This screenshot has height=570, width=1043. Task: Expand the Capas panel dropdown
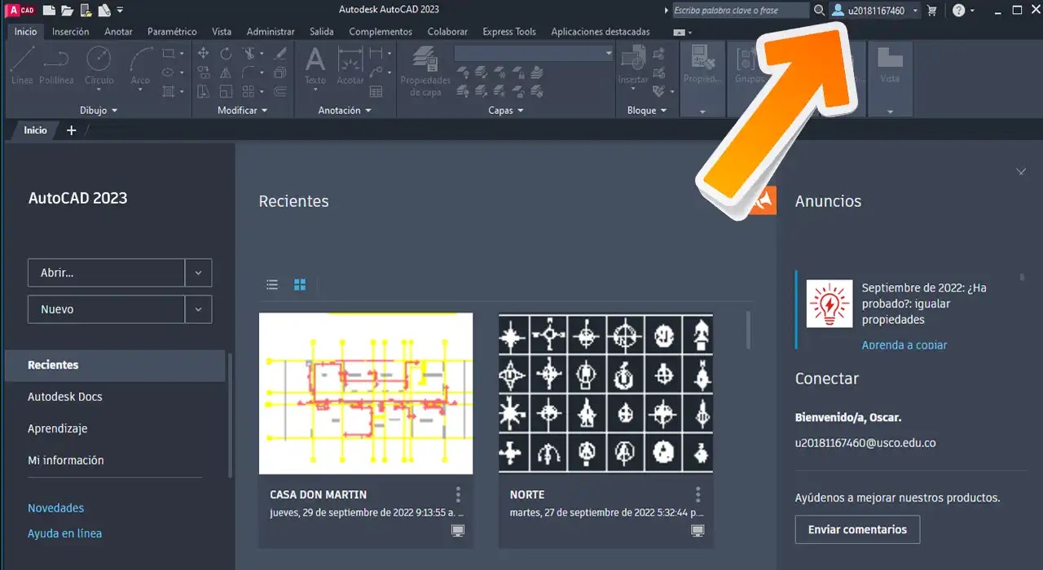[x=506, y=110]
